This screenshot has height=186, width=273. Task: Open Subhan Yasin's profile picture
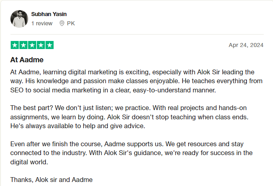(x=19, y=19)
